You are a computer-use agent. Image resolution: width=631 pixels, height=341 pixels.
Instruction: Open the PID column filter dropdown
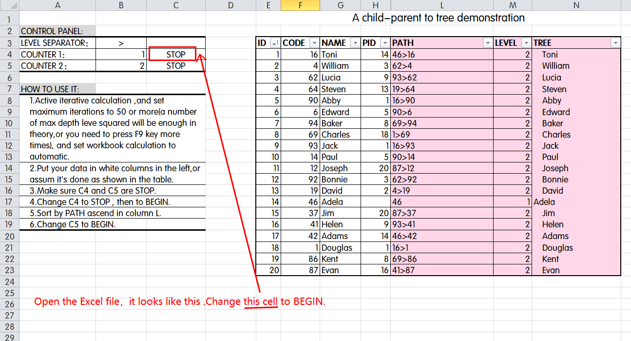384,43
